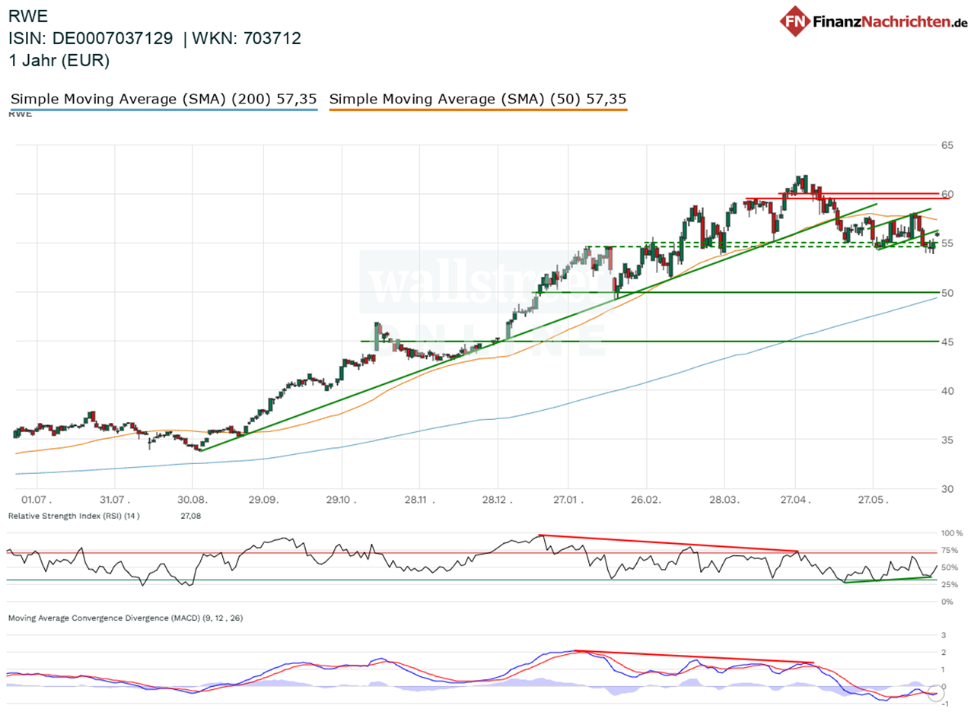Click the orange SMA 50 legend line
This screenshot has height=715, width=974.
coord(478,110)
